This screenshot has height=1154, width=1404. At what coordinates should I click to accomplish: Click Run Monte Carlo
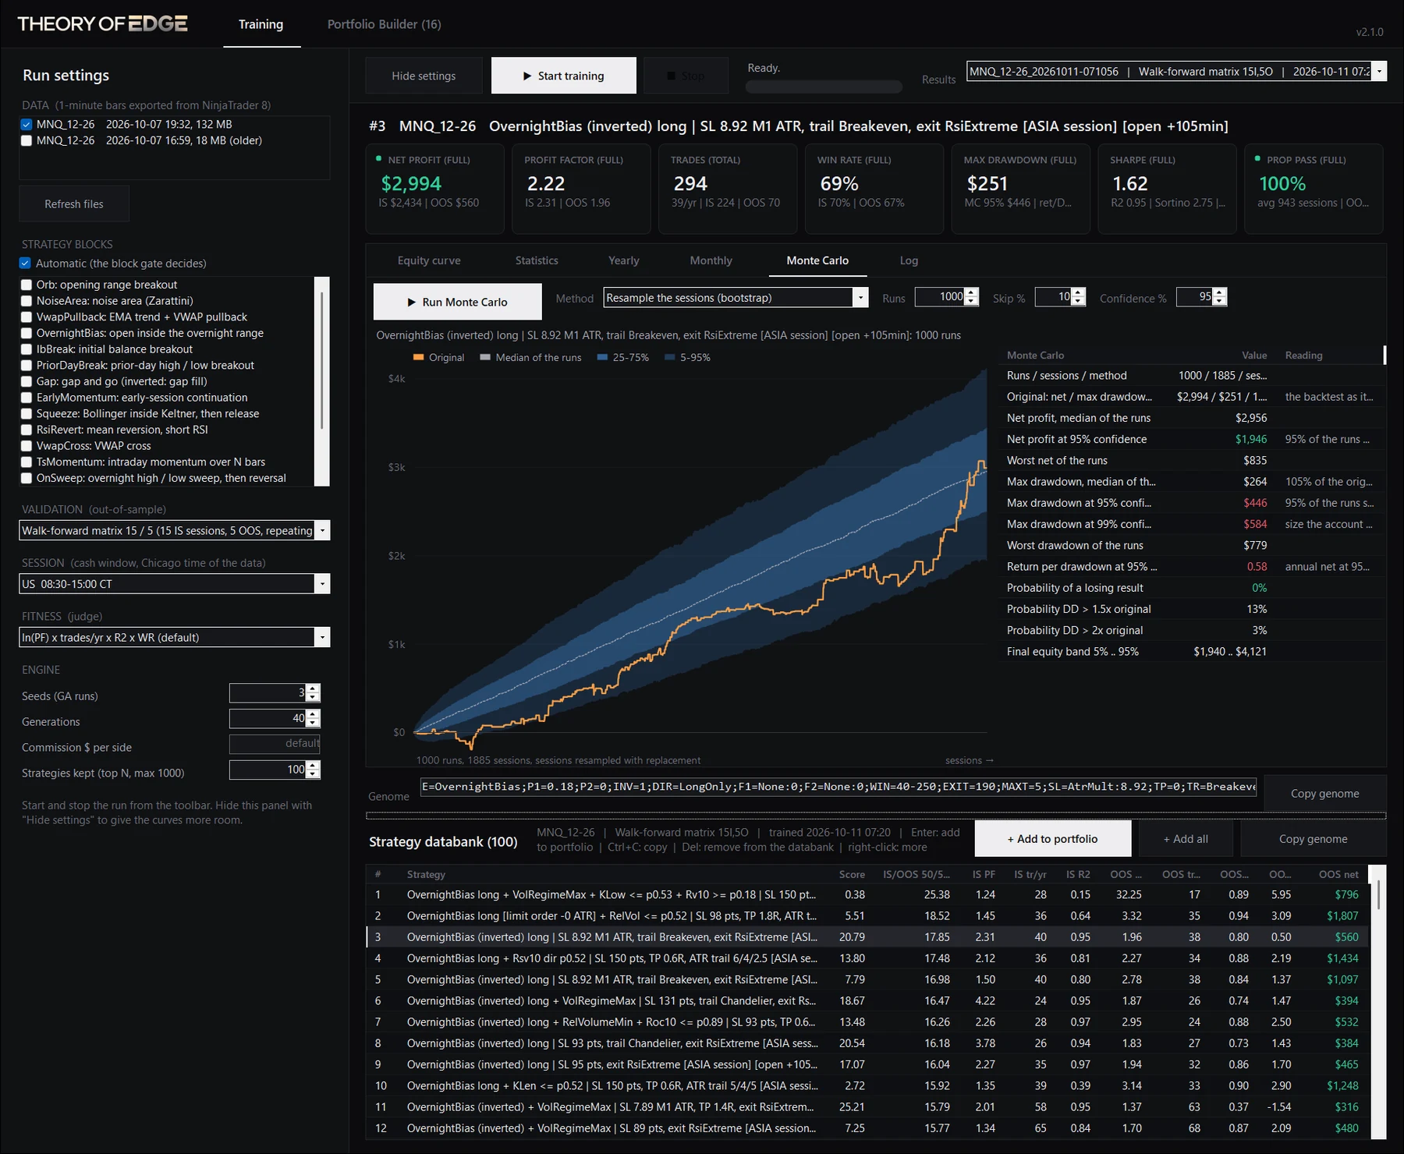457,302
